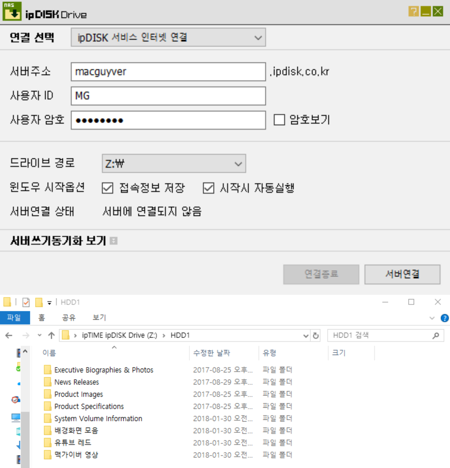The image size is (450, 468).
Task: Switch to the 홈 ribbon tab
Action: click(42, 318)
